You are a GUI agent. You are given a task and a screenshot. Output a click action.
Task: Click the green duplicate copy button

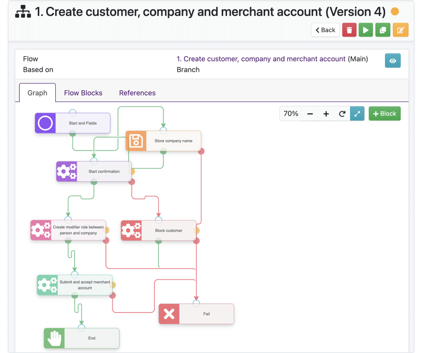coord(382,30)
